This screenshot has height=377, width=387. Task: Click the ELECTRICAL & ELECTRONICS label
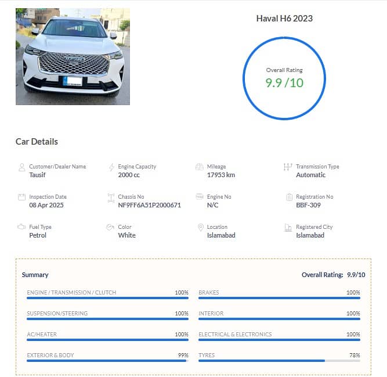point(235,335)
